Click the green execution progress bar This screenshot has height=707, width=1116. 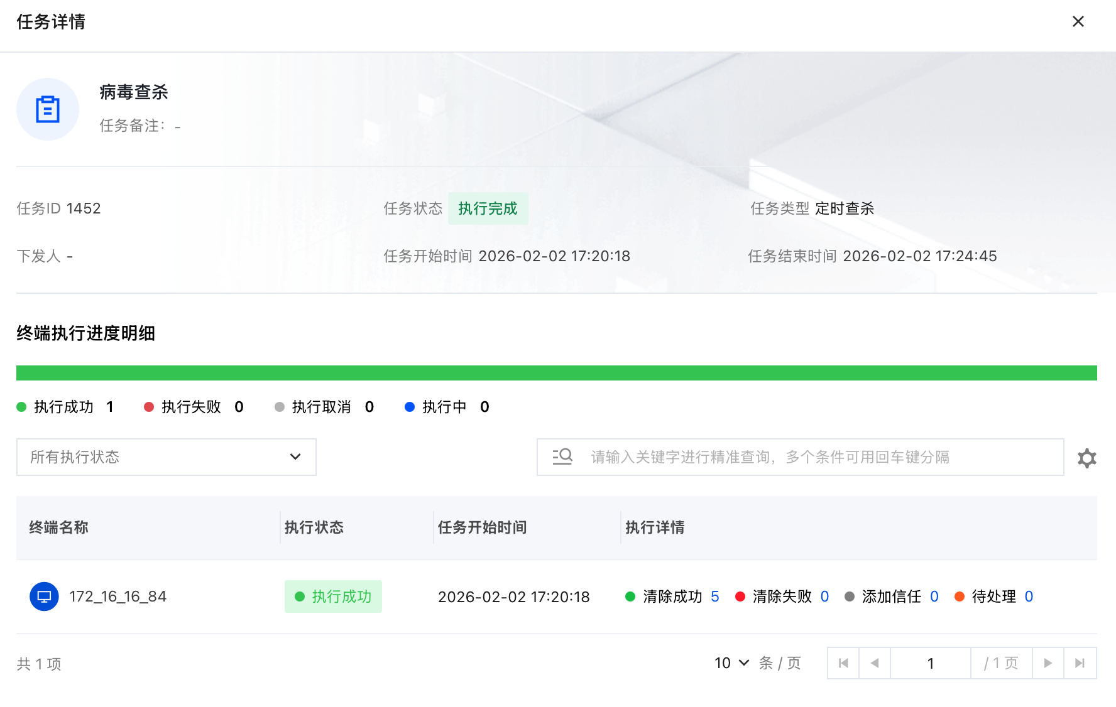[557, 373]
